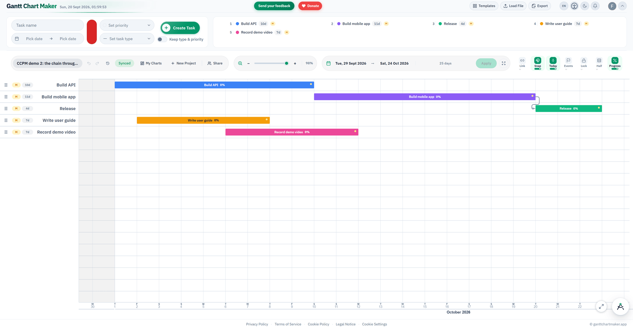Image resolution: width=633 pixels, height=327 pixels.
Task: Toggle dark mode moon icon
Action: pos(585,6)
